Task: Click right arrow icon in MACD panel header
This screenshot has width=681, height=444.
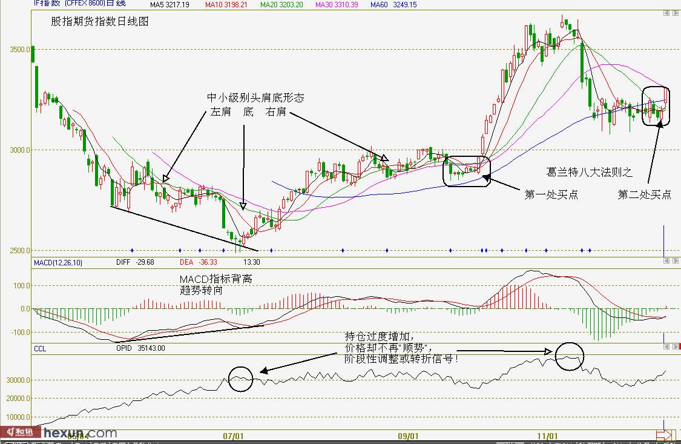Action: coord(676,260)
